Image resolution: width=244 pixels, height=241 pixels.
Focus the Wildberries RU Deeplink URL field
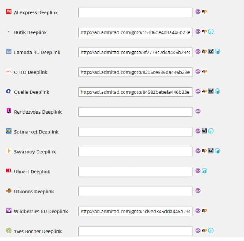click(135, 211)
